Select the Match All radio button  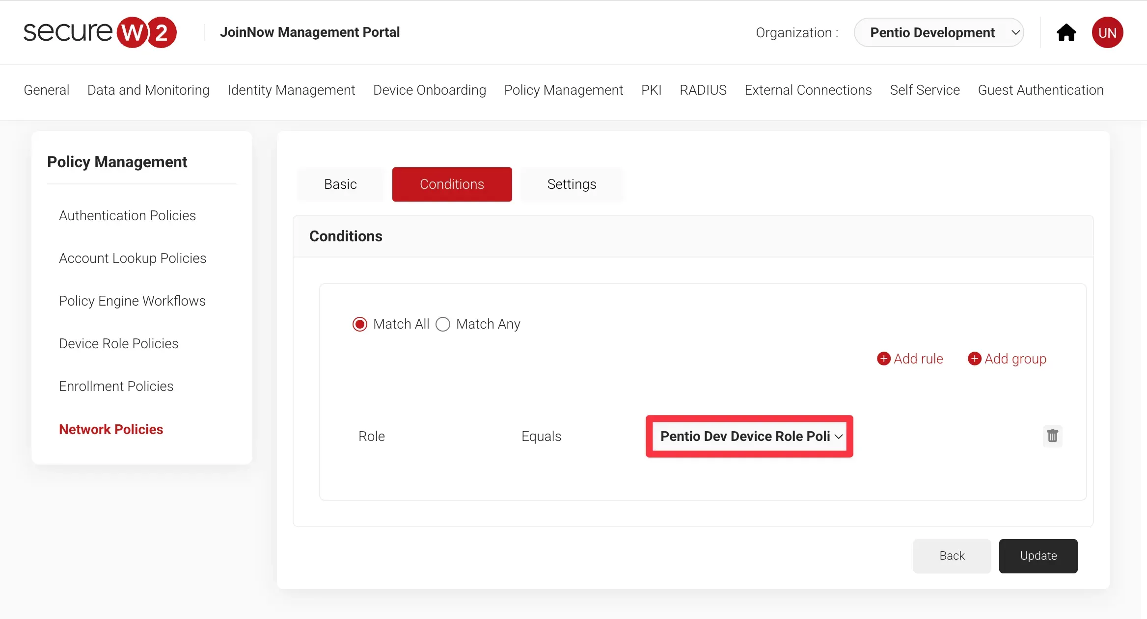360,324
